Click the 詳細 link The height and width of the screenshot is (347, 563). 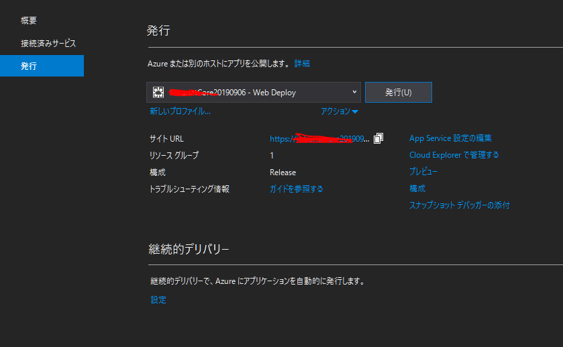point(302,64)
